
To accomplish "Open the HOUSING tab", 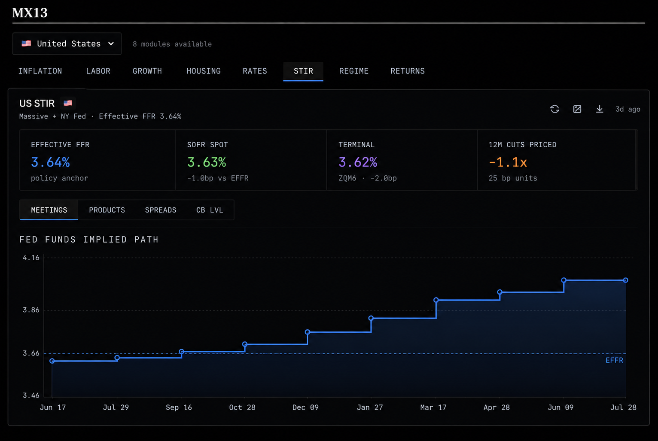I will [x=204, y=71].
